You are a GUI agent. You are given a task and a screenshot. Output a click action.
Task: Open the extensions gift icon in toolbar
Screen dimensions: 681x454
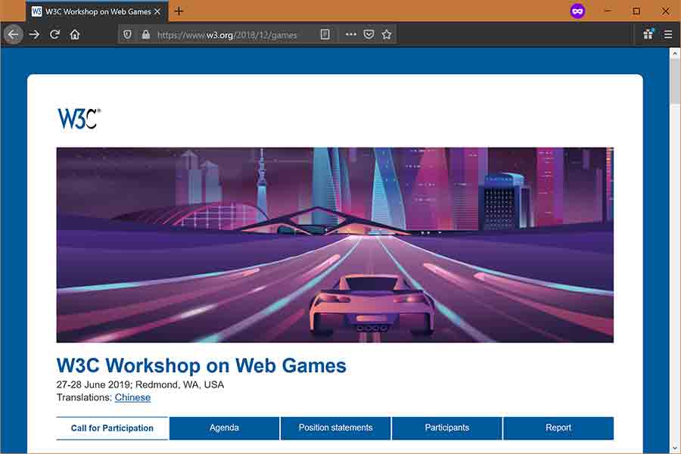(648, 34)
